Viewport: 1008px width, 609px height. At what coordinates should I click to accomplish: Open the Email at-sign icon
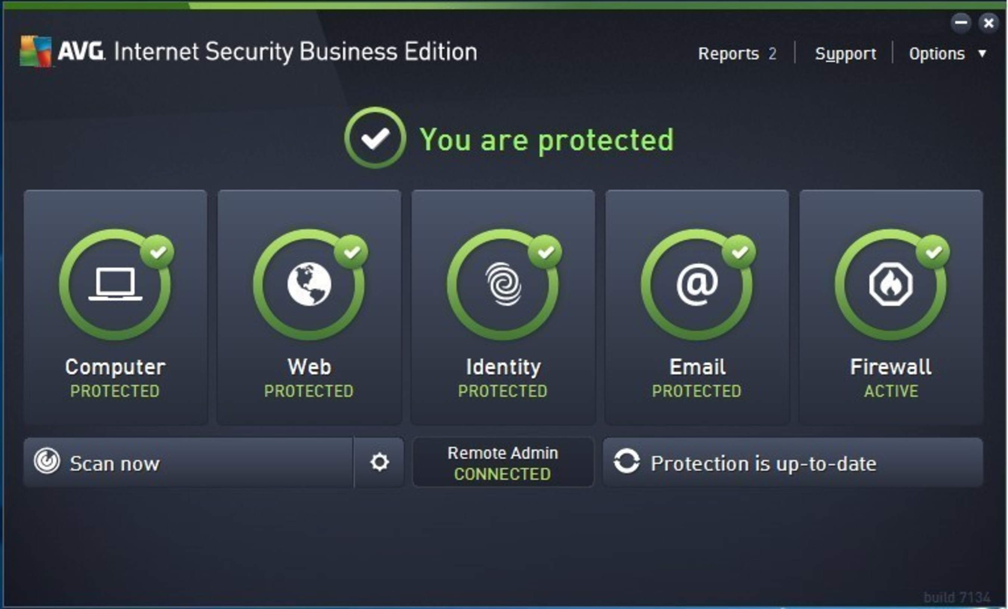coord(697,285)
